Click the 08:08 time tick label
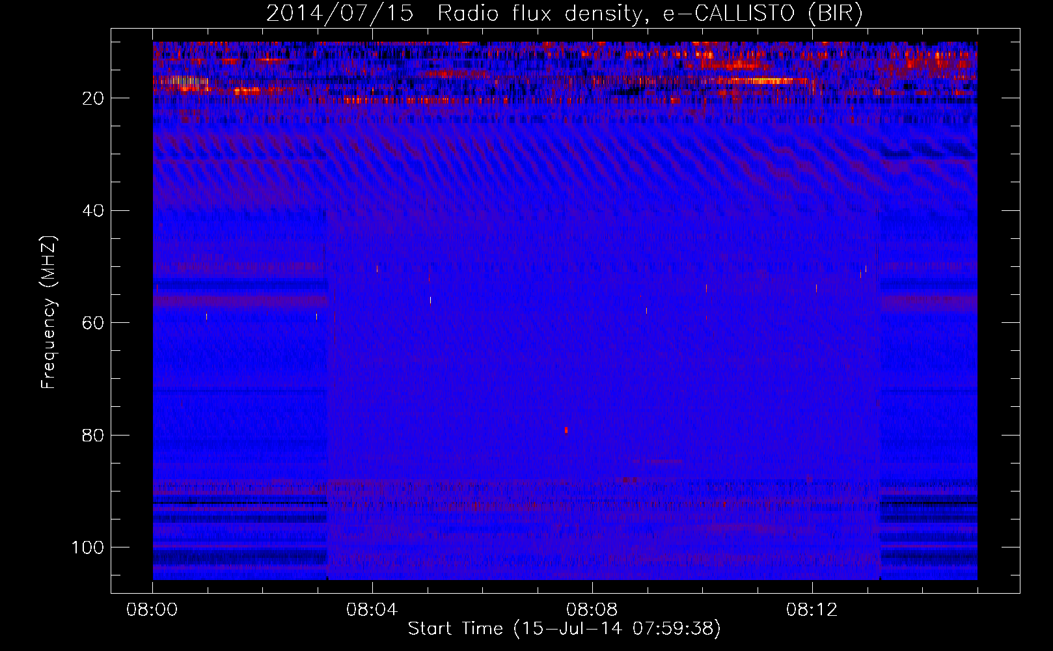Image resolution: width=1053 pixels, height=651 pixels. tap(592, 610)
